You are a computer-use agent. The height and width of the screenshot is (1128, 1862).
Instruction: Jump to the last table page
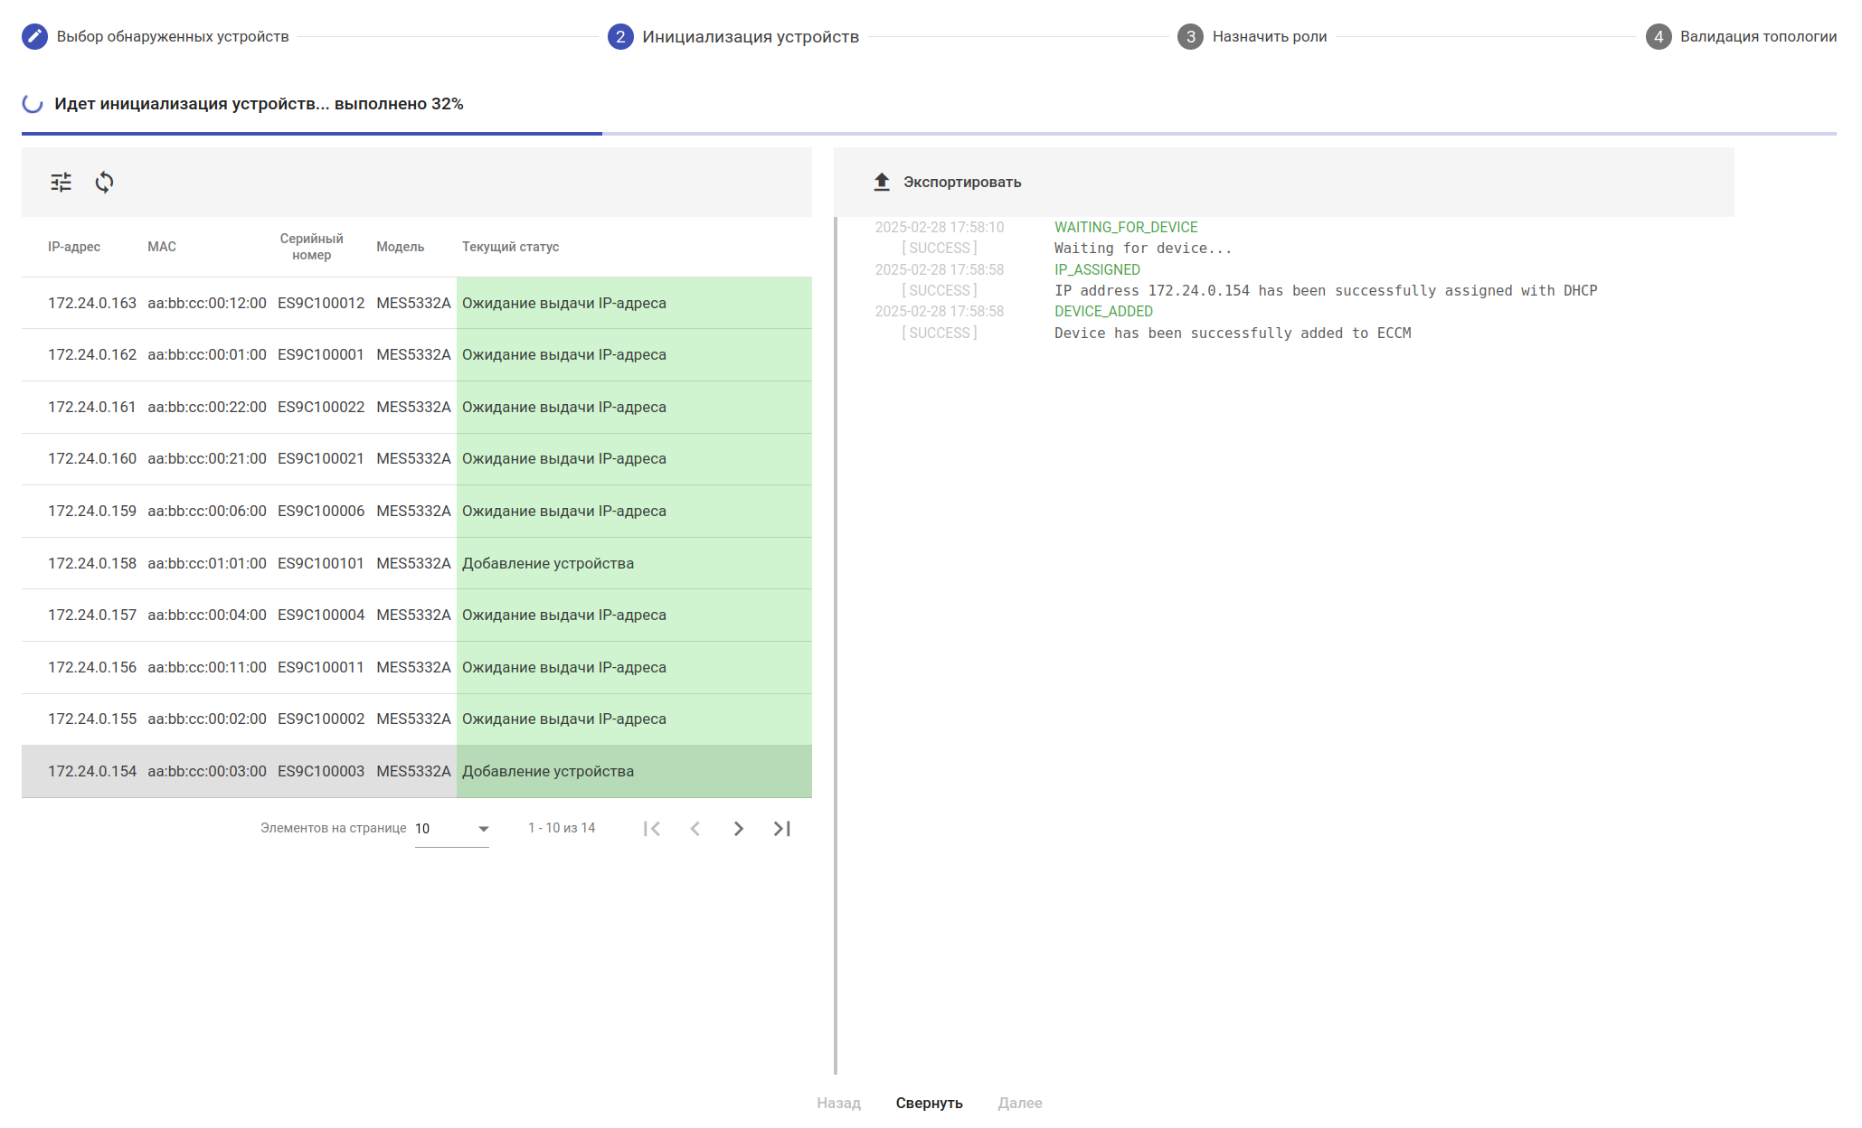coord(782,829)
